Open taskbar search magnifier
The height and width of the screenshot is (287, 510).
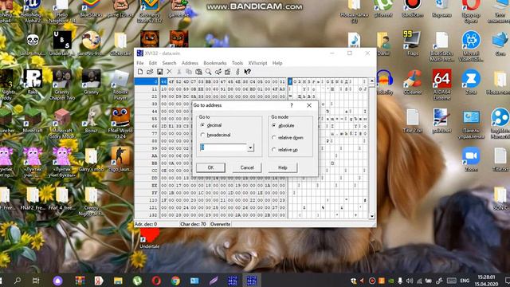(x=18, y=280)
